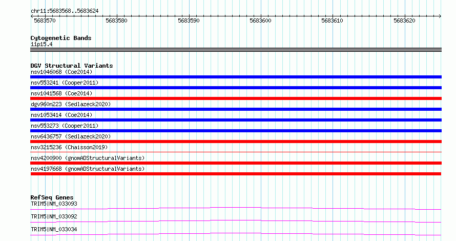Click the red bar for nsv4200900

coord(236,163)
